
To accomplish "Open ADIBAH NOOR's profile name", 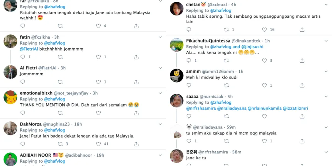I will pyautogui.click(x=35, y=155).
